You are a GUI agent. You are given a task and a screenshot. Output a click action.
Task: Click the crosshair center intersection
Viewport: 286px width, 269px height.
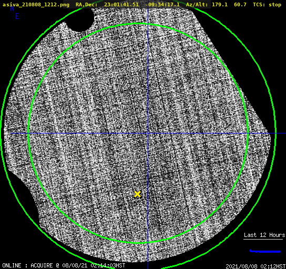pyautogui.click(x=148, y=133)
